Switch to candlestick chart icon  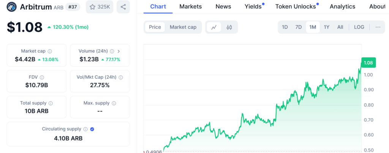(x=229, y=27)
